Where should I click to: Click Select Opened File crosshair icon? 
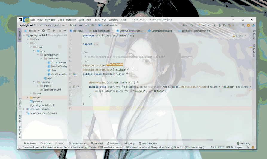pos(43,31)
